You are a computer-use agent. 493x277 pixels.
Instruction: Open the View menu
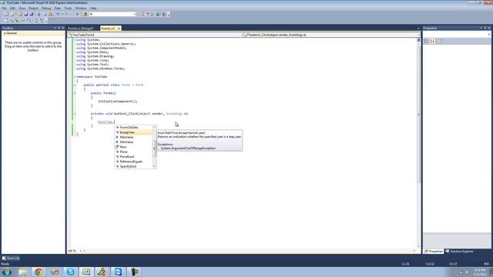pos(22,8)
